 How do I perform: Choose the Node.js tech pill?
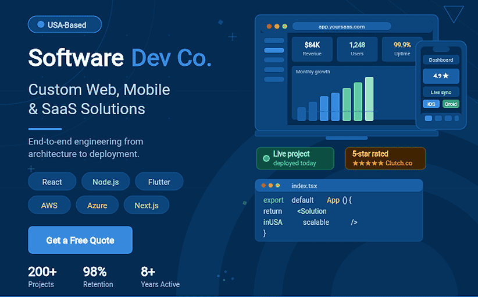[x=105, y=182]
